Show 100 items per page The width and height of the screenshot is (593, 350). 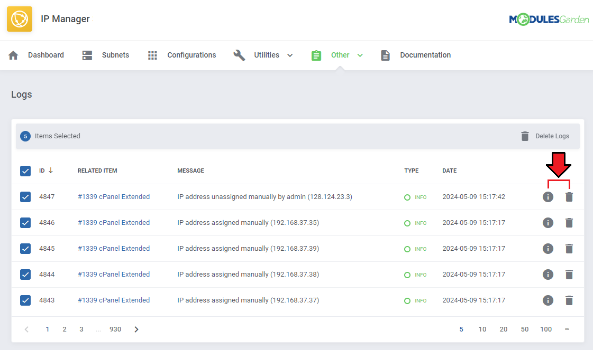[546, 329]
